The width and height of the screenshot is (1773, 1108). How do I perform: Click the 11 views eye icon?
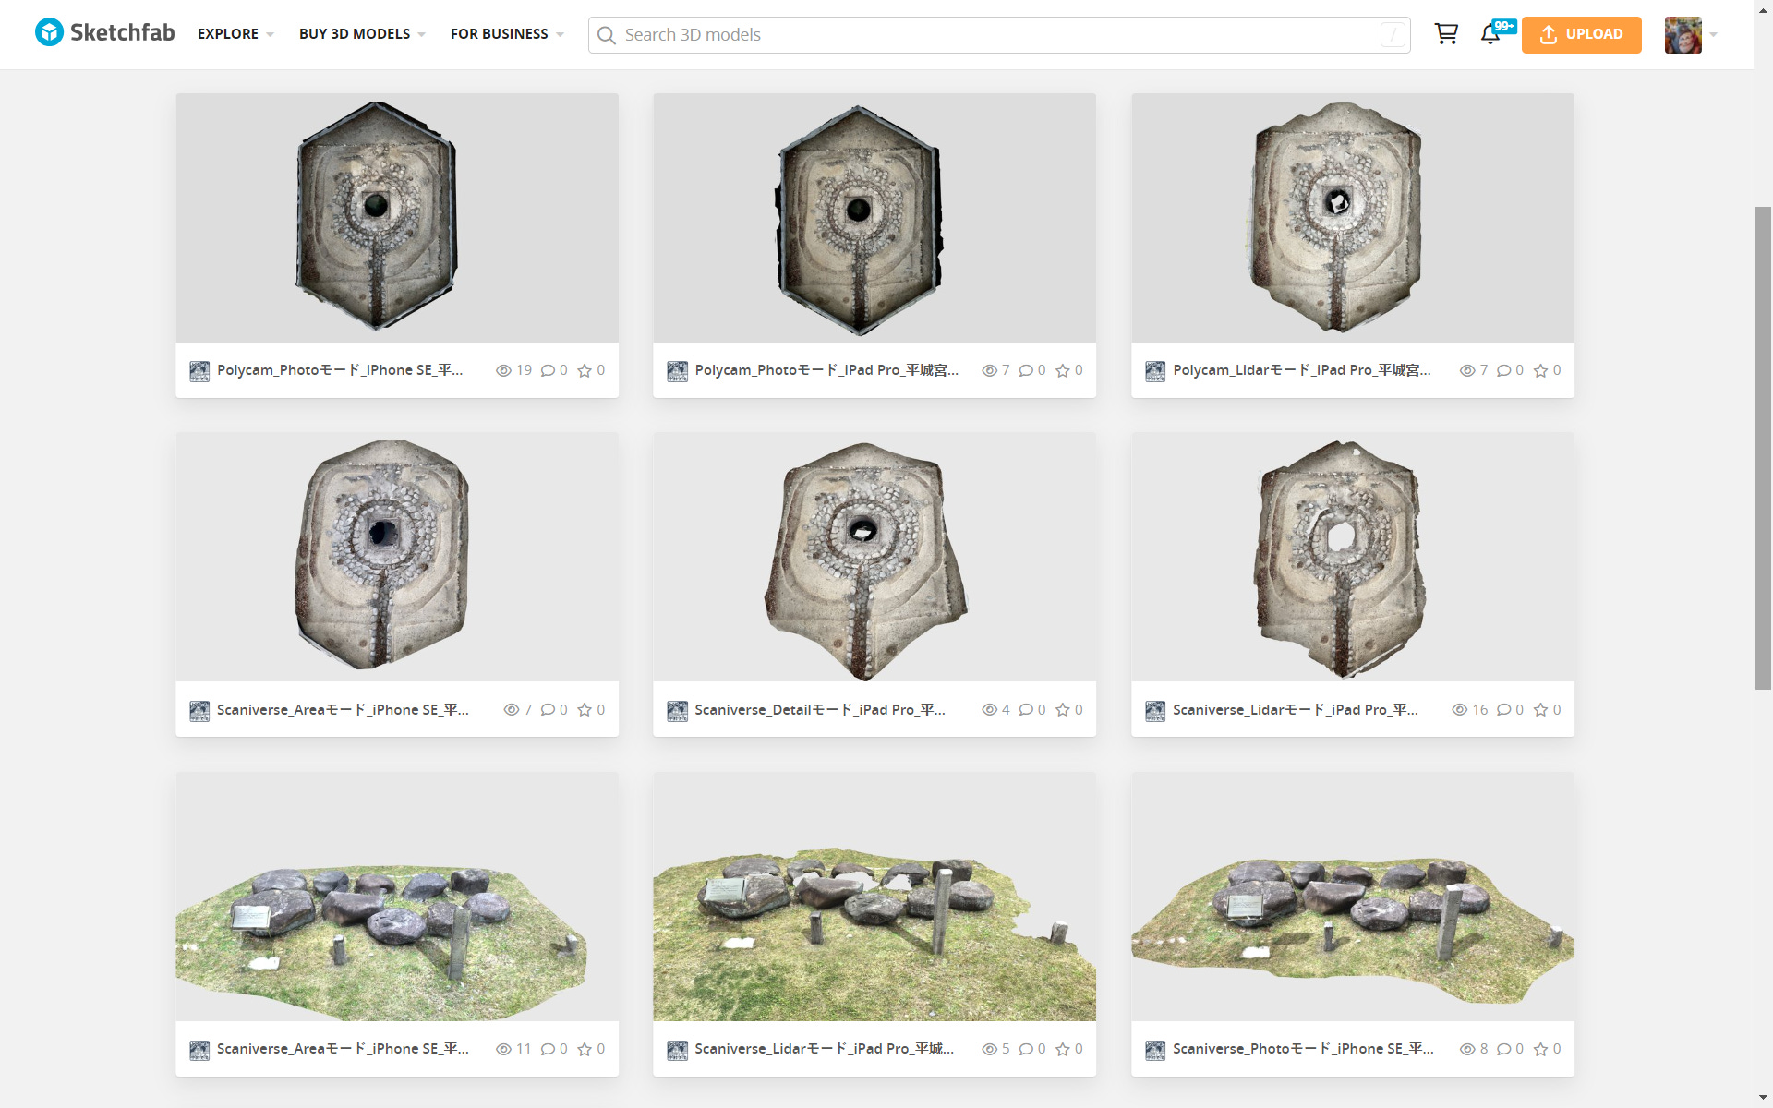click(x=503, y=1049)
